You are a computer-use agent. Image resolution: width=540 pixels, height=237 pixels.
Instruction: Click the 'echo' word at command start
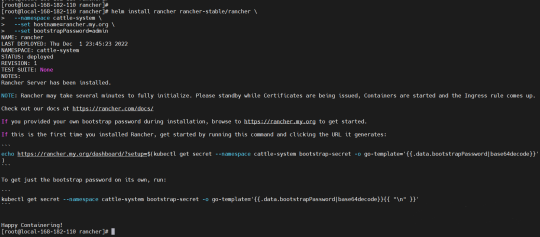pos(7,154)
